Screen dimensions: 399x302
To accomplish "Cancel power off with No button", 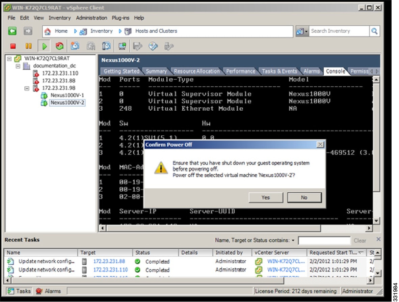I will pyautogui.click(x=304, y=197).
